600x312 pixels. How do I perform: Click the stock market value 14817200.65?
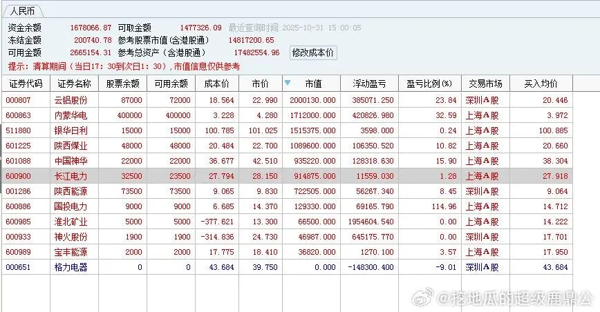click(252, 40)
